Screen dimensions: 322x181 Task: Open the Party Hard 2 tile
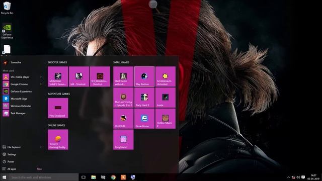(144, 98)
